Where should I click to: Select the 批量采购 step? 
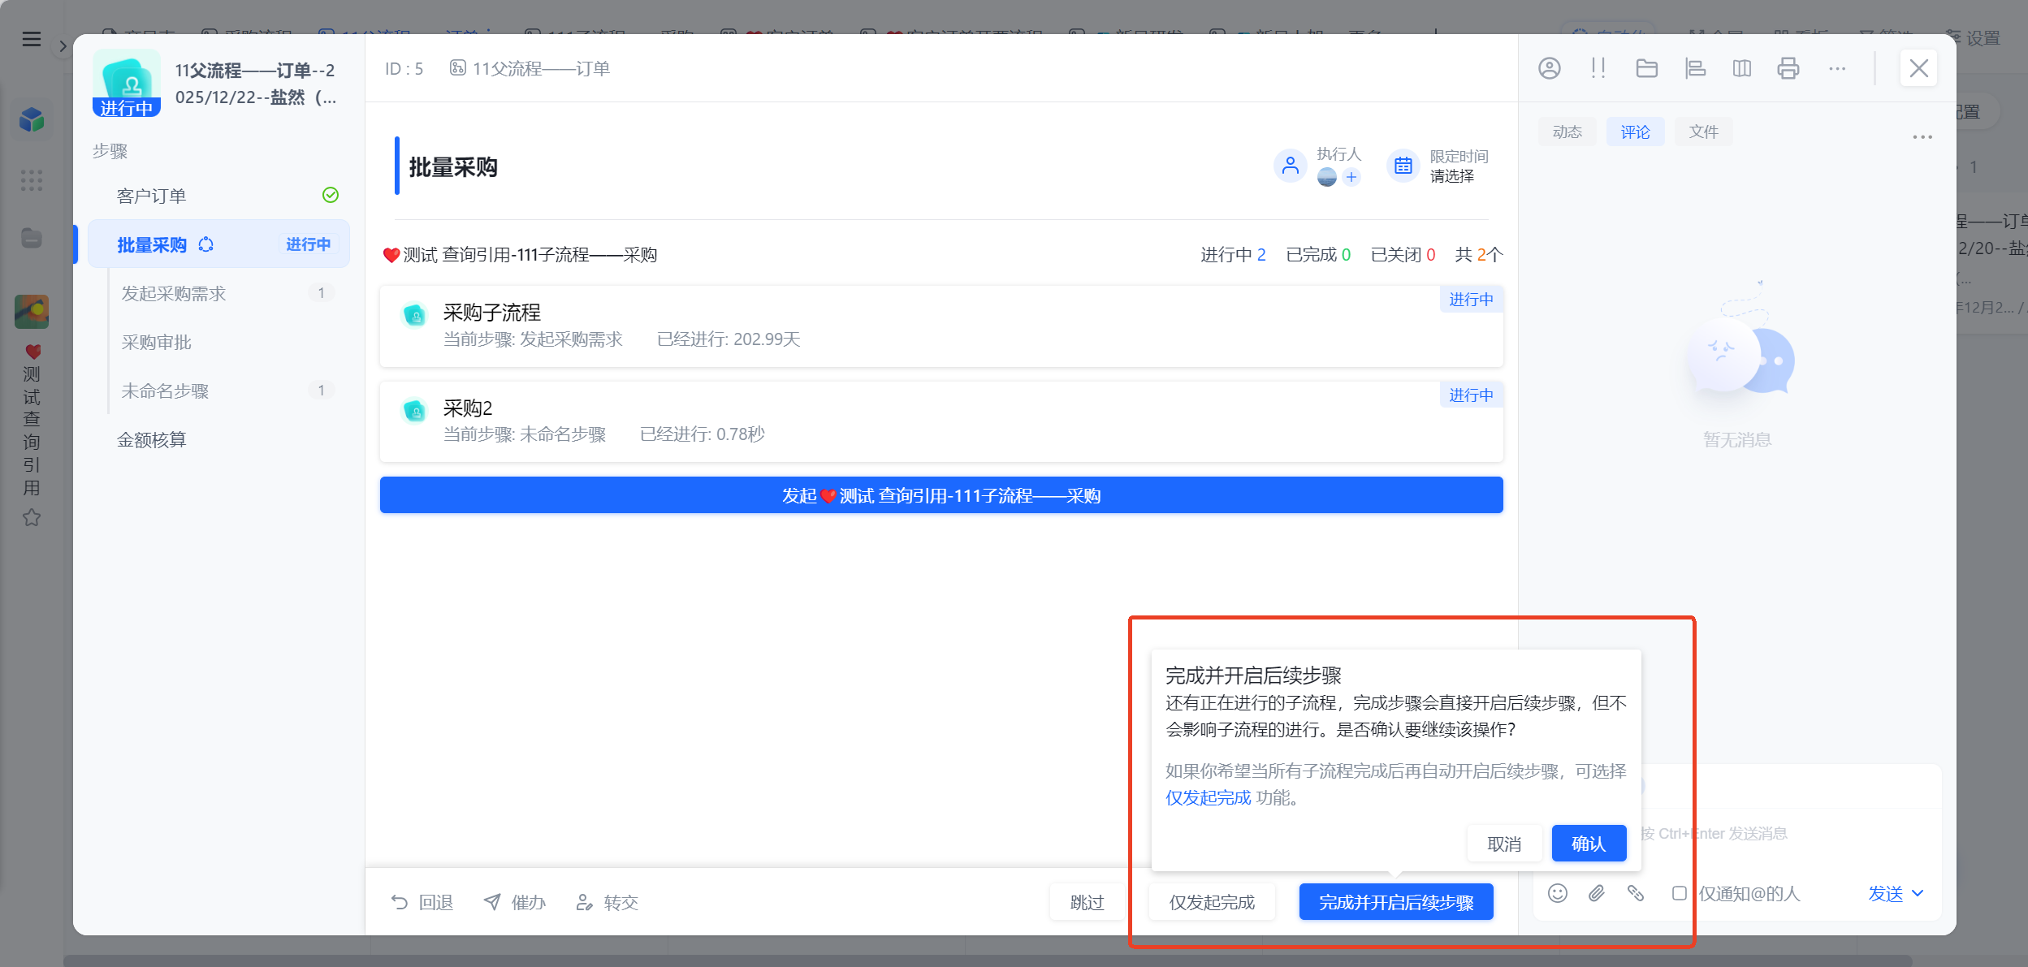tap(219, 244)
